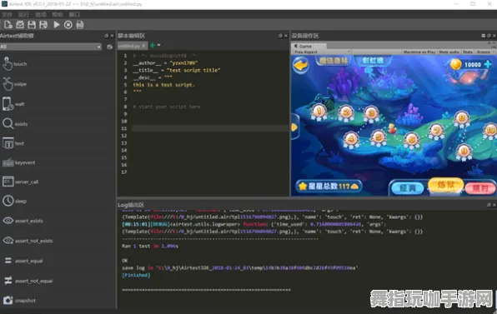Close the Airtest assistant panel
Image resolution: width=497 pixels, height=314 pixels.
(112, 36)
